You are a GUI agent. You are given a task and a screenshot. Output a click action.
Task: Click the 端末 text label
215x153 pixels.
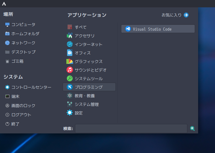[15, 96]
